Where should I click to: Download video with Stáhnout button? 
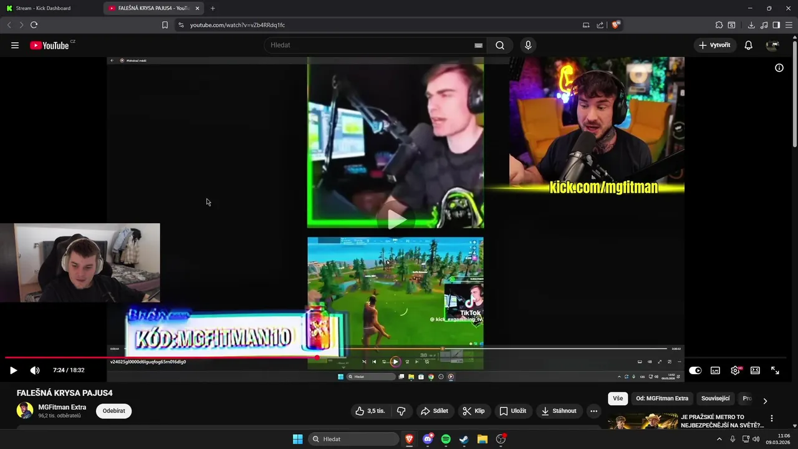tap(559, 411)
